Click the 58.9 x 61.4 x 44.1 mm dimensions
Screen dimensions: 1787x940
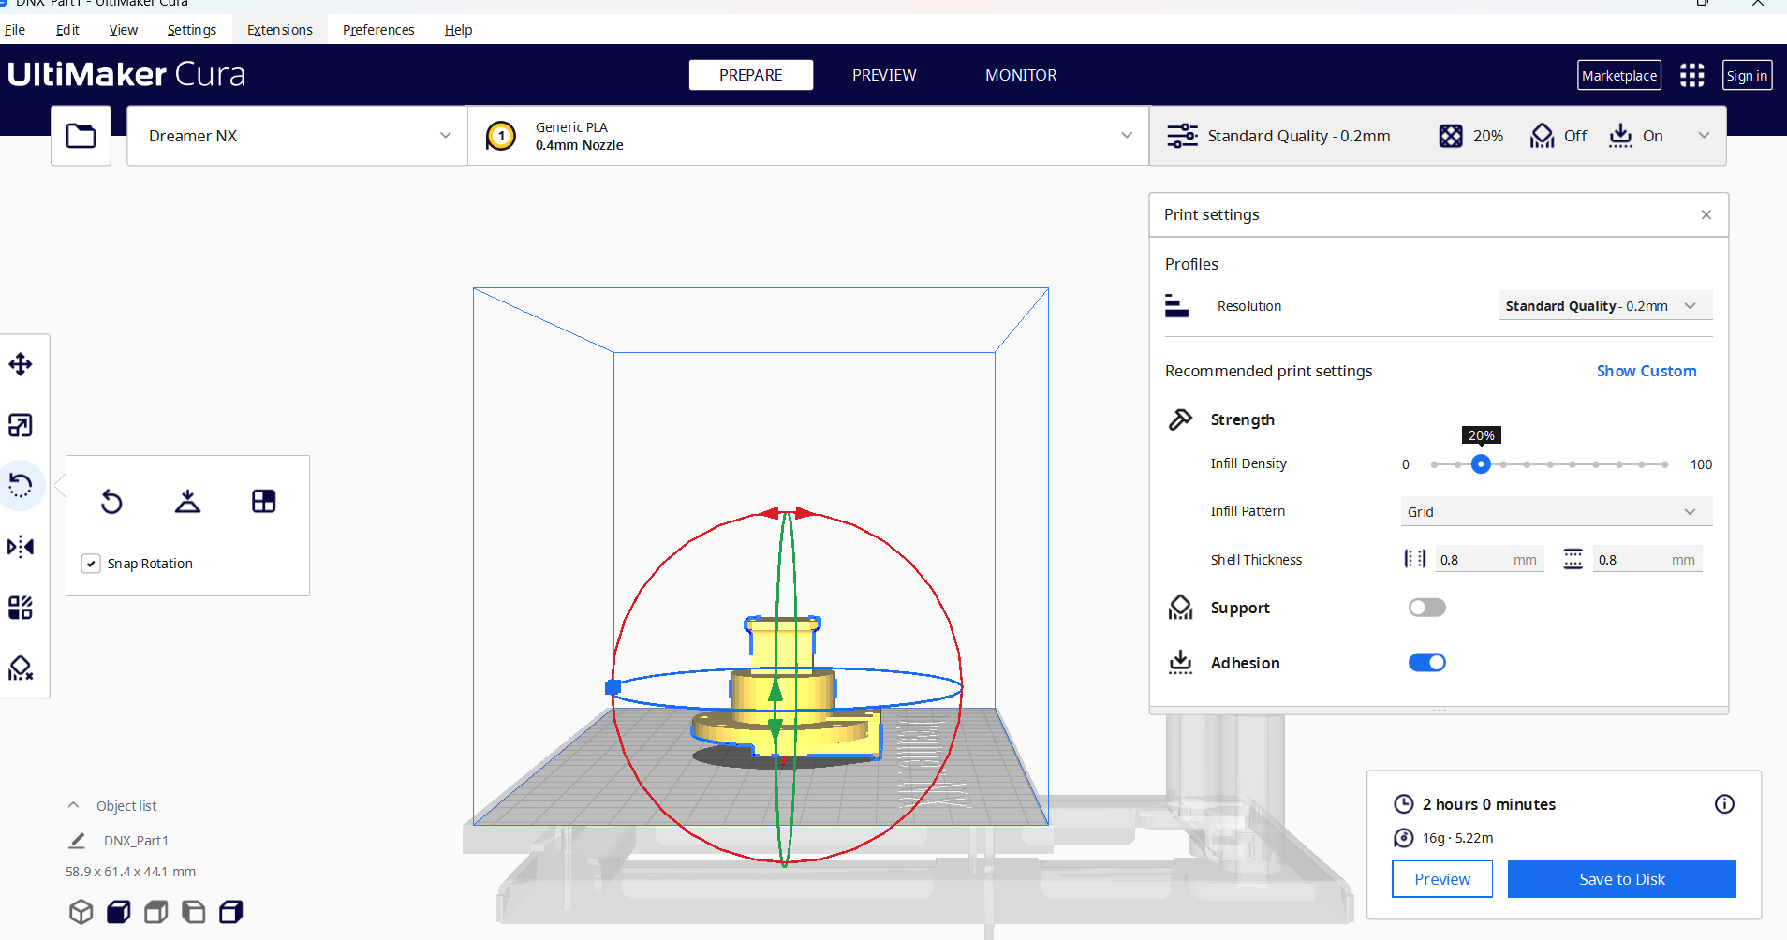(130, 872)
